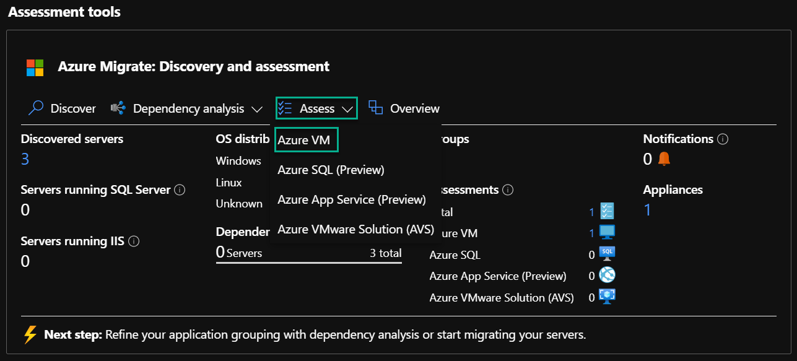Click the monitor icon in Azure VM assessments row
This screenshot has width=797, height=361.
(607, 233)
